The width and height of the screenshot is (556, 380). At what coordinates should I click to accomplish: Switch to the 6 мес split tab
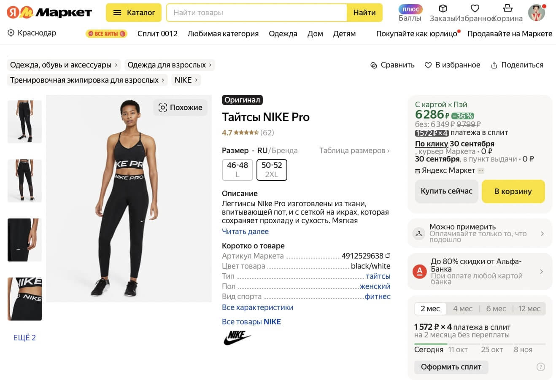pos(496,309)
